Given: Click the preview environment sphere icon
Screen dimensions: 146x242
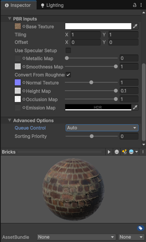Looking at the screenshot, I should [131, 152].
